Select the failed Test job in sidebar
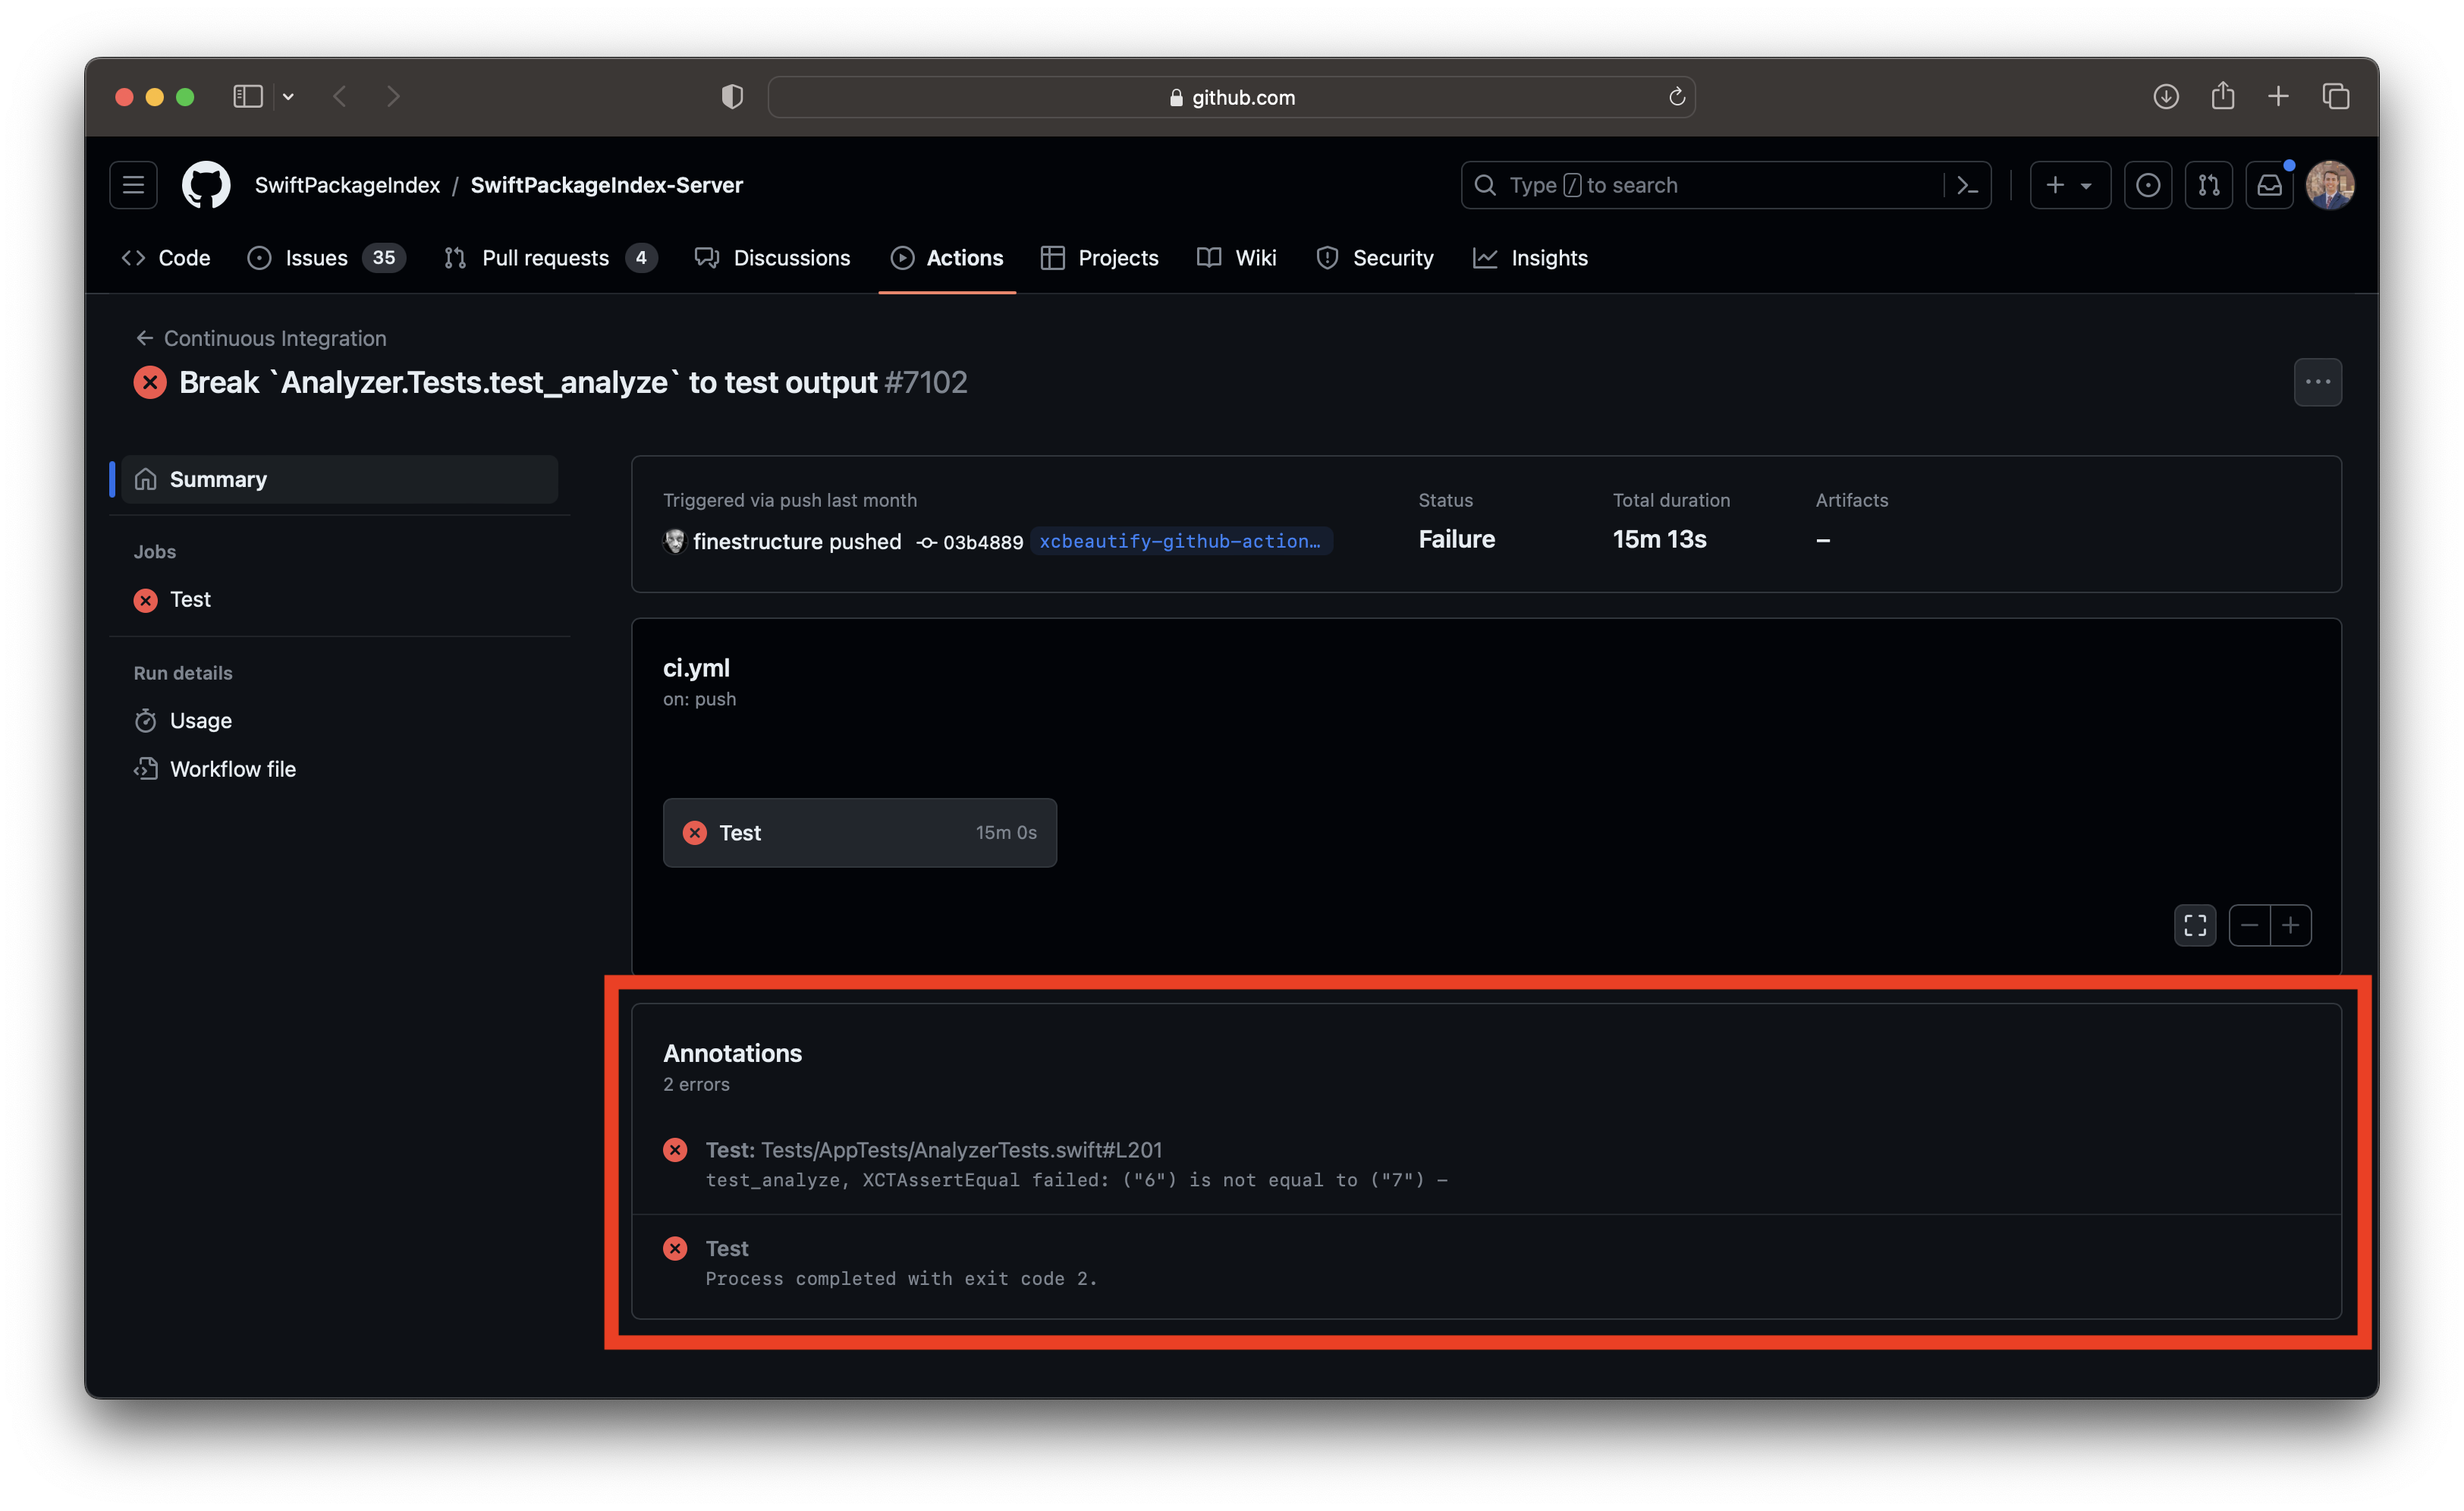Viewport: 2464px width, 1511px height. point(190,599)
